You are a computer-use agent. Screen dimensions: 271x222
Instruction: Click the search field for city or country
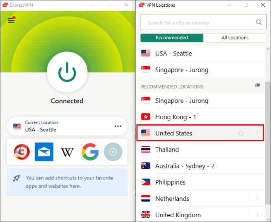[x=203, y=22]
